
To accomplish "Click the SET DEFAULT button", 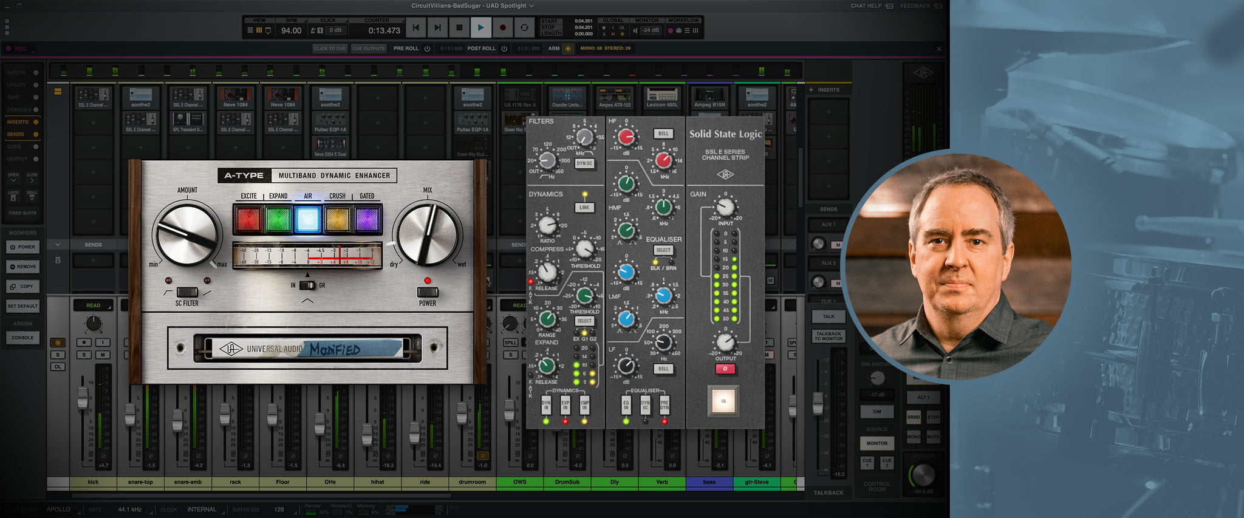I will (22, 306).
